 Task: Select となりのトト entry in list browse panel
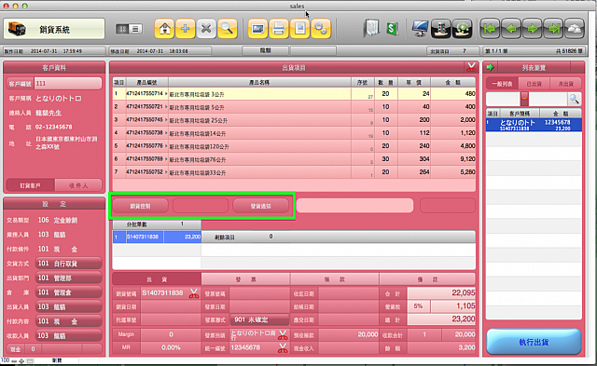coord(534,125)
